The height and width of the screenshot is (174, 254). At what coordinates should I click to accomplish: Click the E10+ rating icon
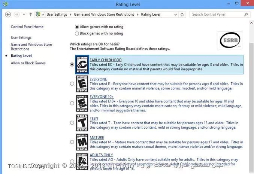point(82,103)
